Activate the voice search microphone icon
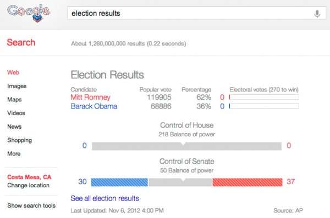Screen dimensions: 330x218 (317, 14)
